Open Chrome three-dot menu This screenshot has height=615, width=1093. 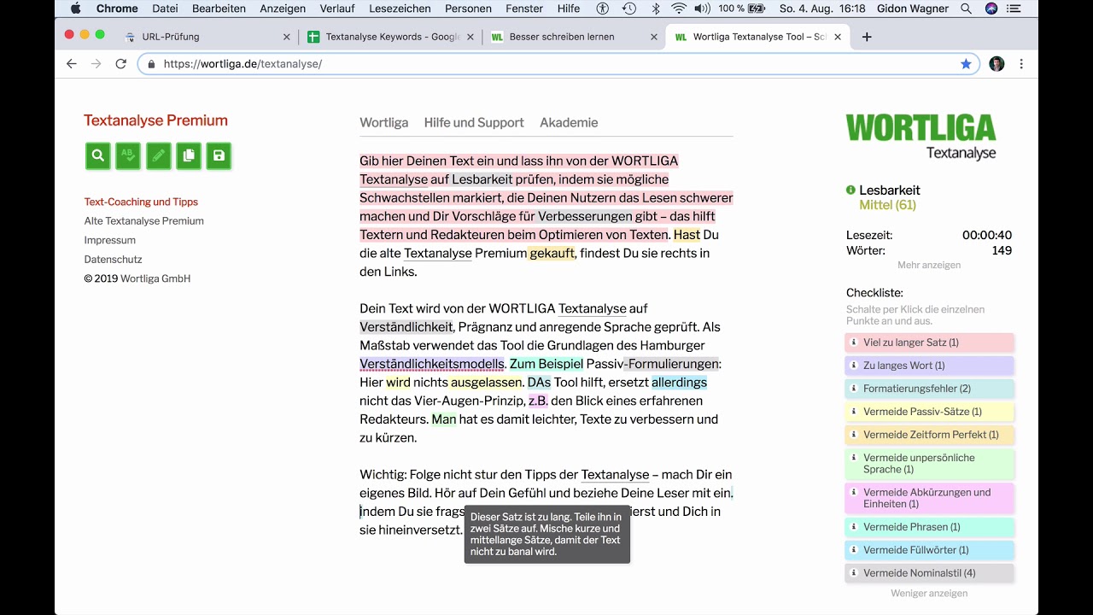pyautogui.click(x=1021, y=64)
